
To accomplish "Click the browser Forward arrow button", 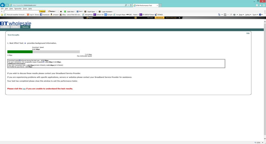I will [7, 5].
